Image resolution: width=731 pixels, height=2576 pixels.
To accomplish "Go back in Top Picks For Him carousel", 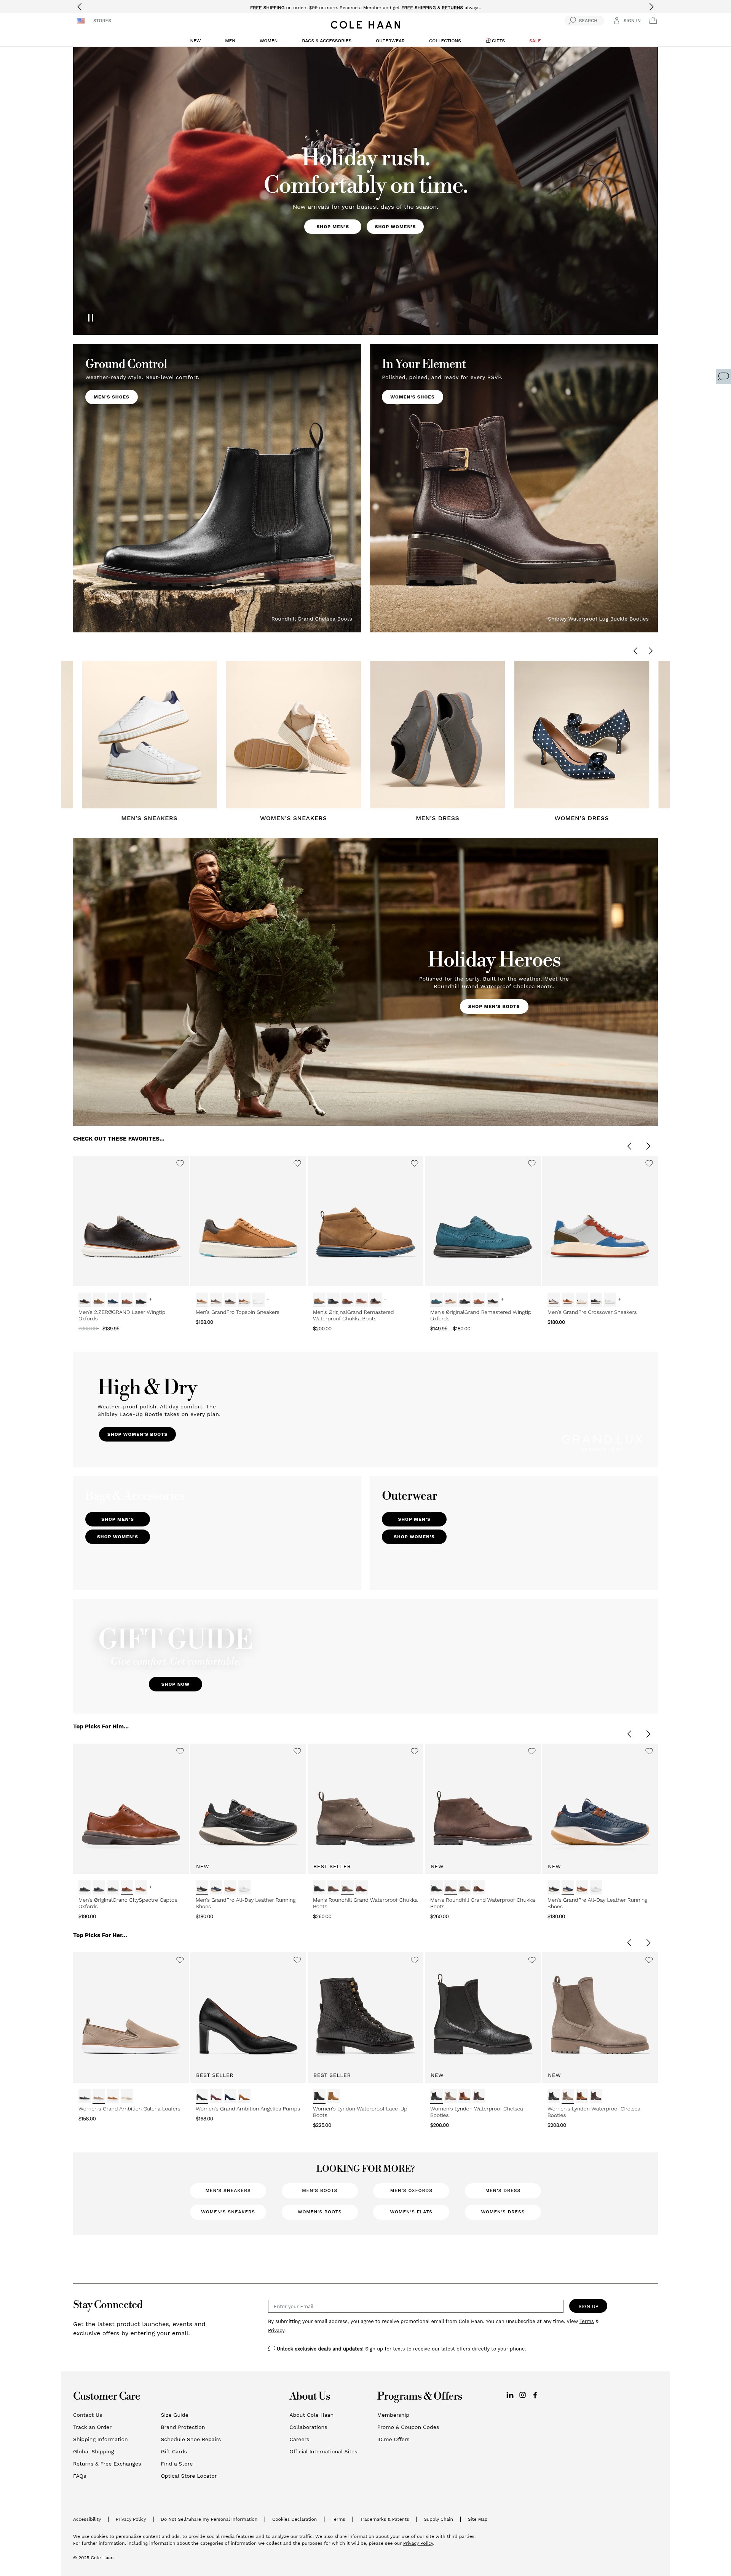I will [629, 1734].
